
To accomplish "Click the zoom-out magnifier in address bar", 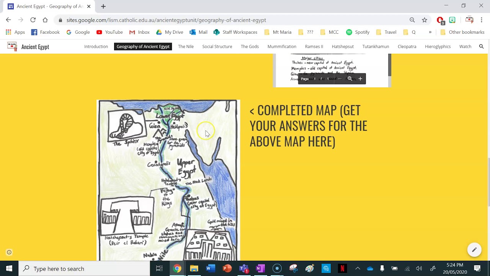I will pyautogui.click(x=412, y=20).
